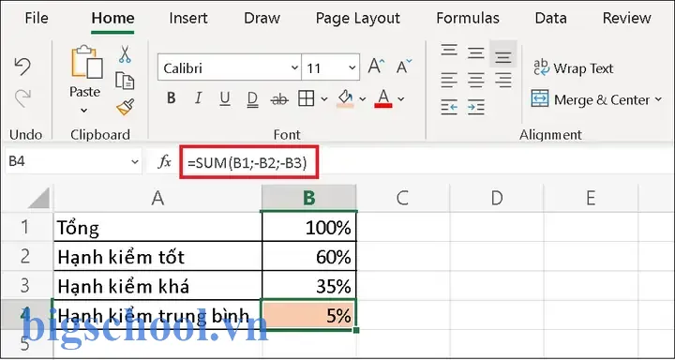The height and width of the screenshot is (360, 675).
Task: Select column B header
Action: [x=309, y=198]
